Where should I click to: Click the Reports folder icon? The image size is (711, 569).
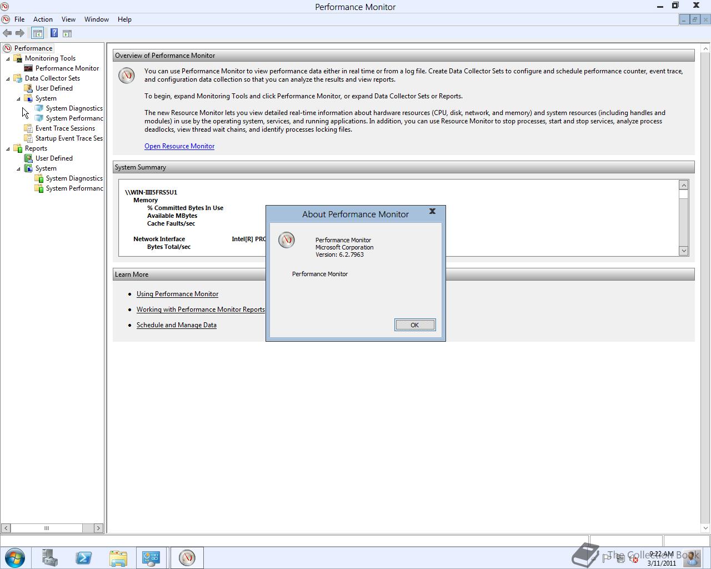18,148
